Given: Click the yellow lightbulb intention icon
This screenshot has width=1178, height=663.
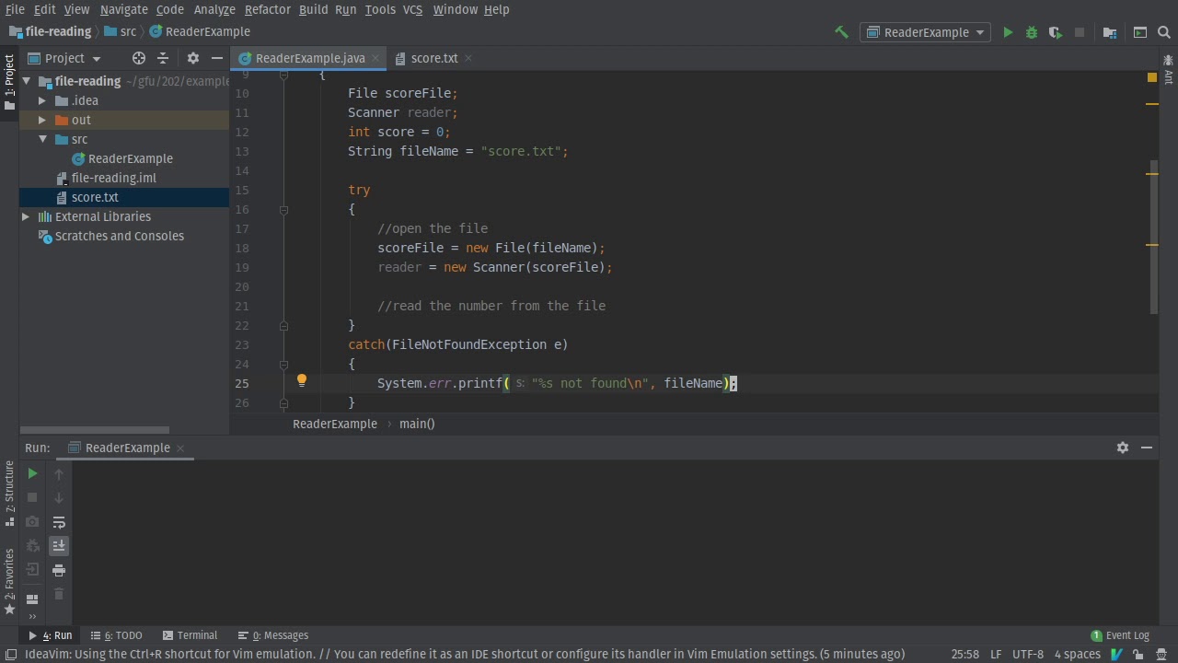Looking at the screenshot, I should [x=301, y=381].
